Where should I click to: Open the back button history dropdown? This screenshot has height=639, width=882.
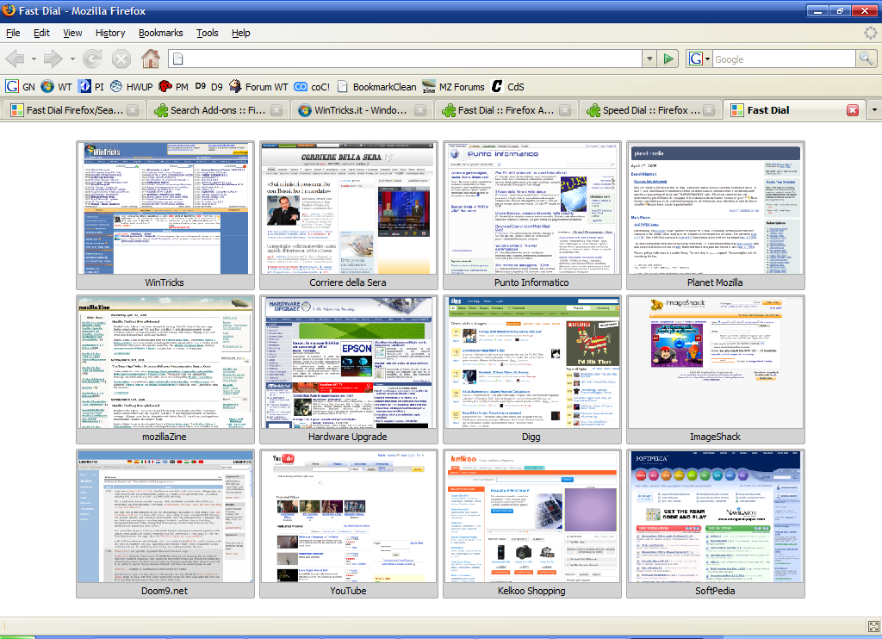click(34, 59)
